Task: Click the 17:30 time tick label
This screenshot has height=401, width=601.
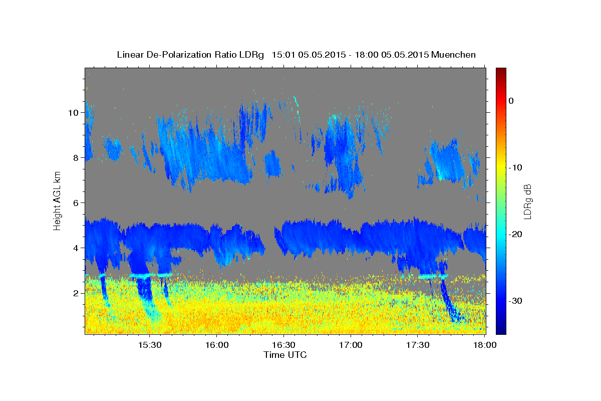Action: click(x=418, y=345)
